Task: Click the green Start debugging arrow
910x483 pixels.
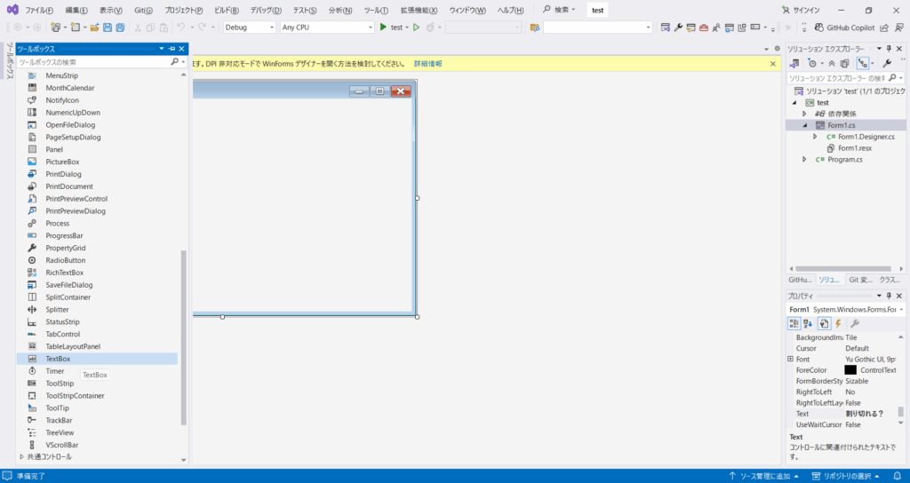Action: 383,28
